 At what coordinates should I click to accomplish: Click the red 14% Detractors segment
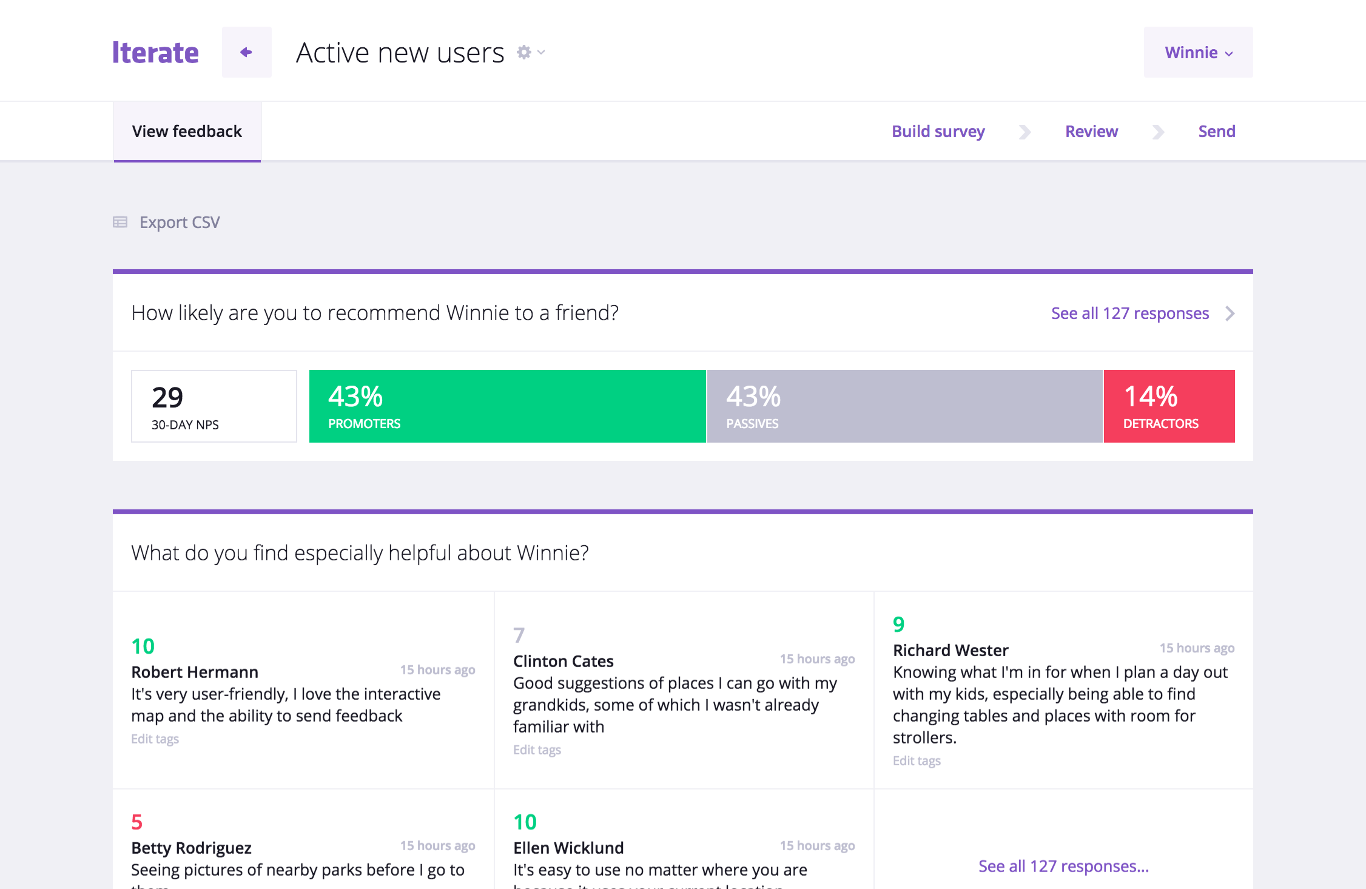point(1169,406)
